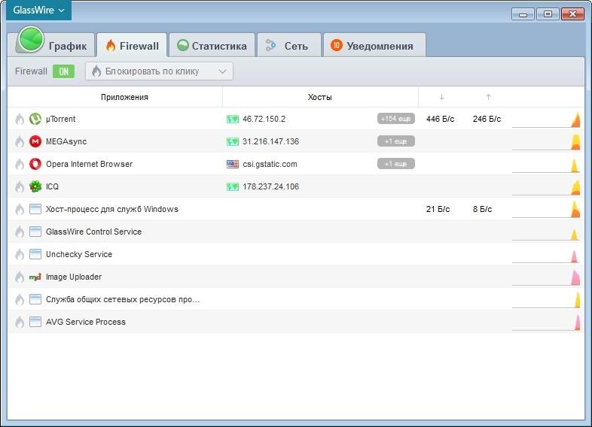Click the Unchecky Service window icon
This screenshot has height=427, width=592.
point(35,254)
